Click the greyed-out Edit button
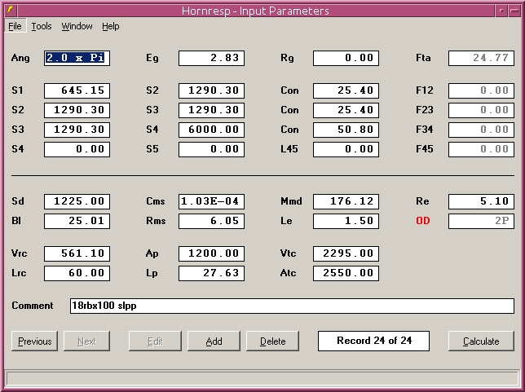 pos(155,341)
